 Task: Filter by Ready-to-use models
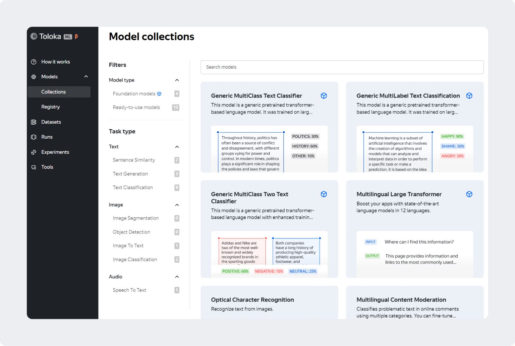(136, 108)
